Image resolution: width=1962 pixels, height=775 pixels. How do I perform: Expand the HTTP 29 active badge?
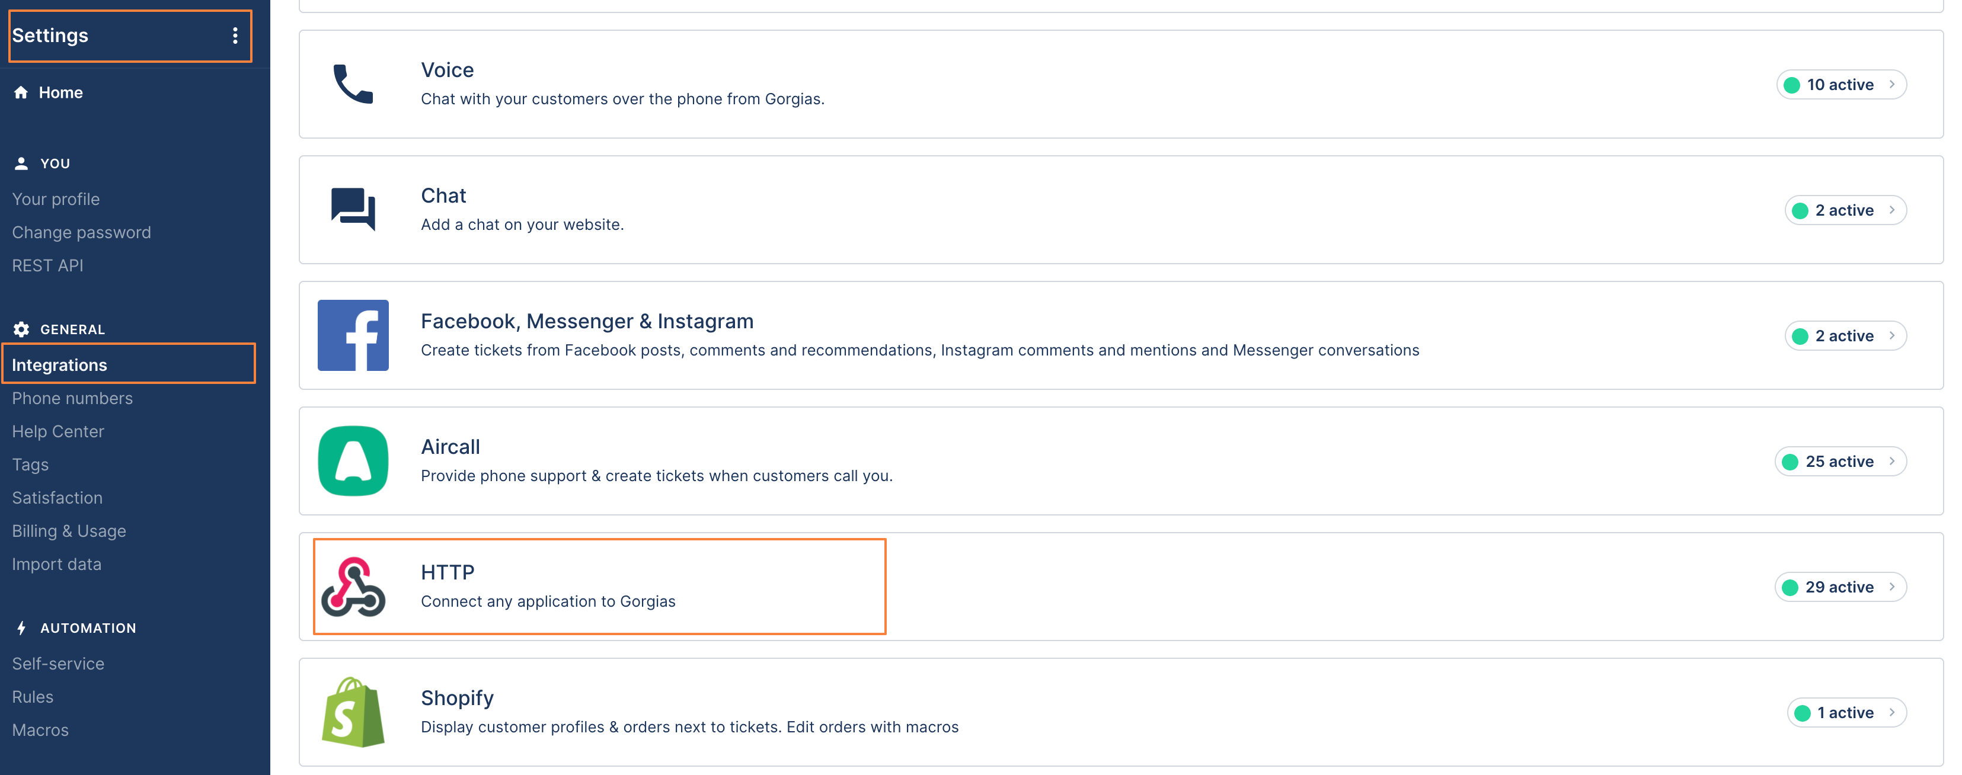(x=1839, y=587)
